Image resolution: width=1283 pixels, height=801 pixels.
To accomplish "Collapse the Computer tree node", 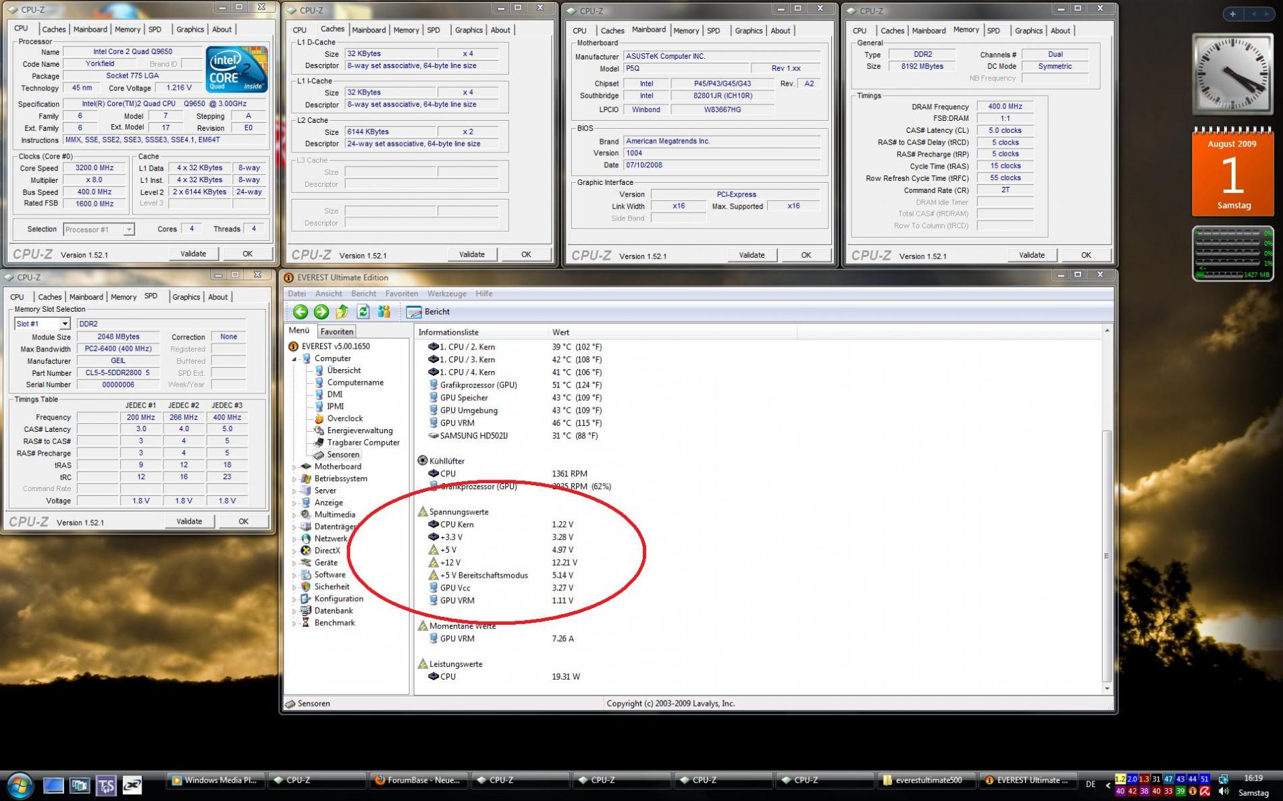I will [x=294, y=359].
